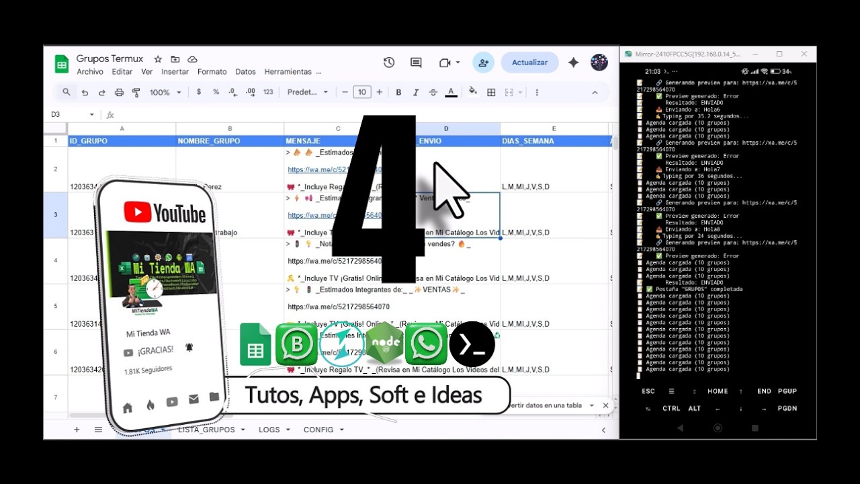The image size is (860, 484).
Task: Open the zoom 100% dropdown
Action: (x=165, y=92)
